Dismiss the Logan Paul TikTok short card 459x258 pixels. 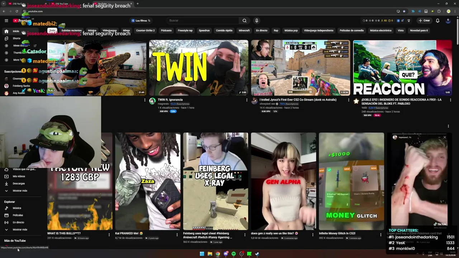[x=445, y=137]
